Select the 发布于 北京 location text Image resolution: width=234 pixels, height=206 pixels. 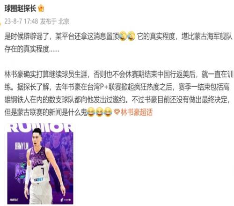pos(55,21)
